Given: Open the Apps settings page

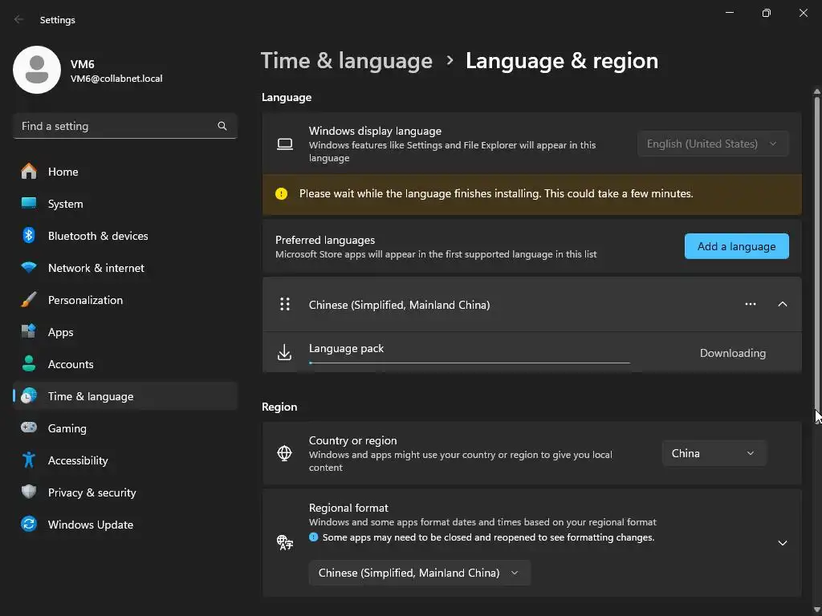Looking at the screenshot, I should click(x=60, y=332).
